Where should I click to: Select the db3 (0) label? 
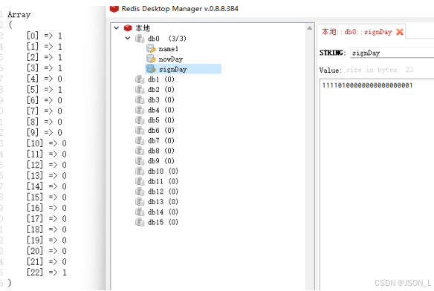pos(161,100)
